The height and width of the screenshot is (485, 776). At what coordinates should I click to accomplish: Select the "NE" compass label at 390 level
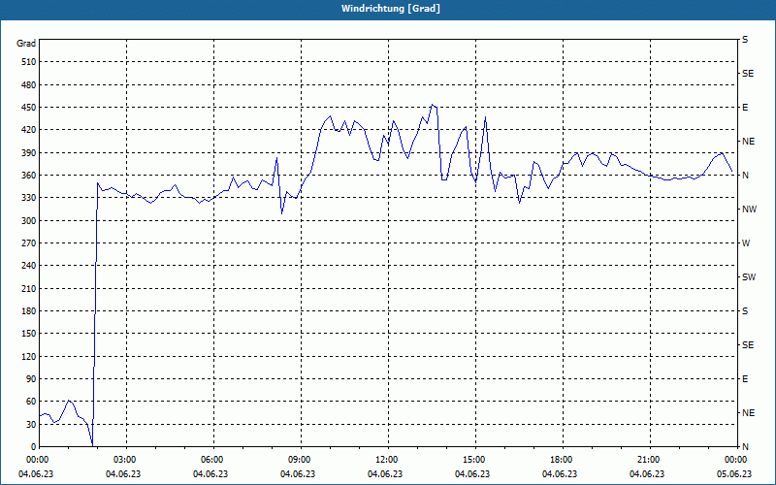748,142
